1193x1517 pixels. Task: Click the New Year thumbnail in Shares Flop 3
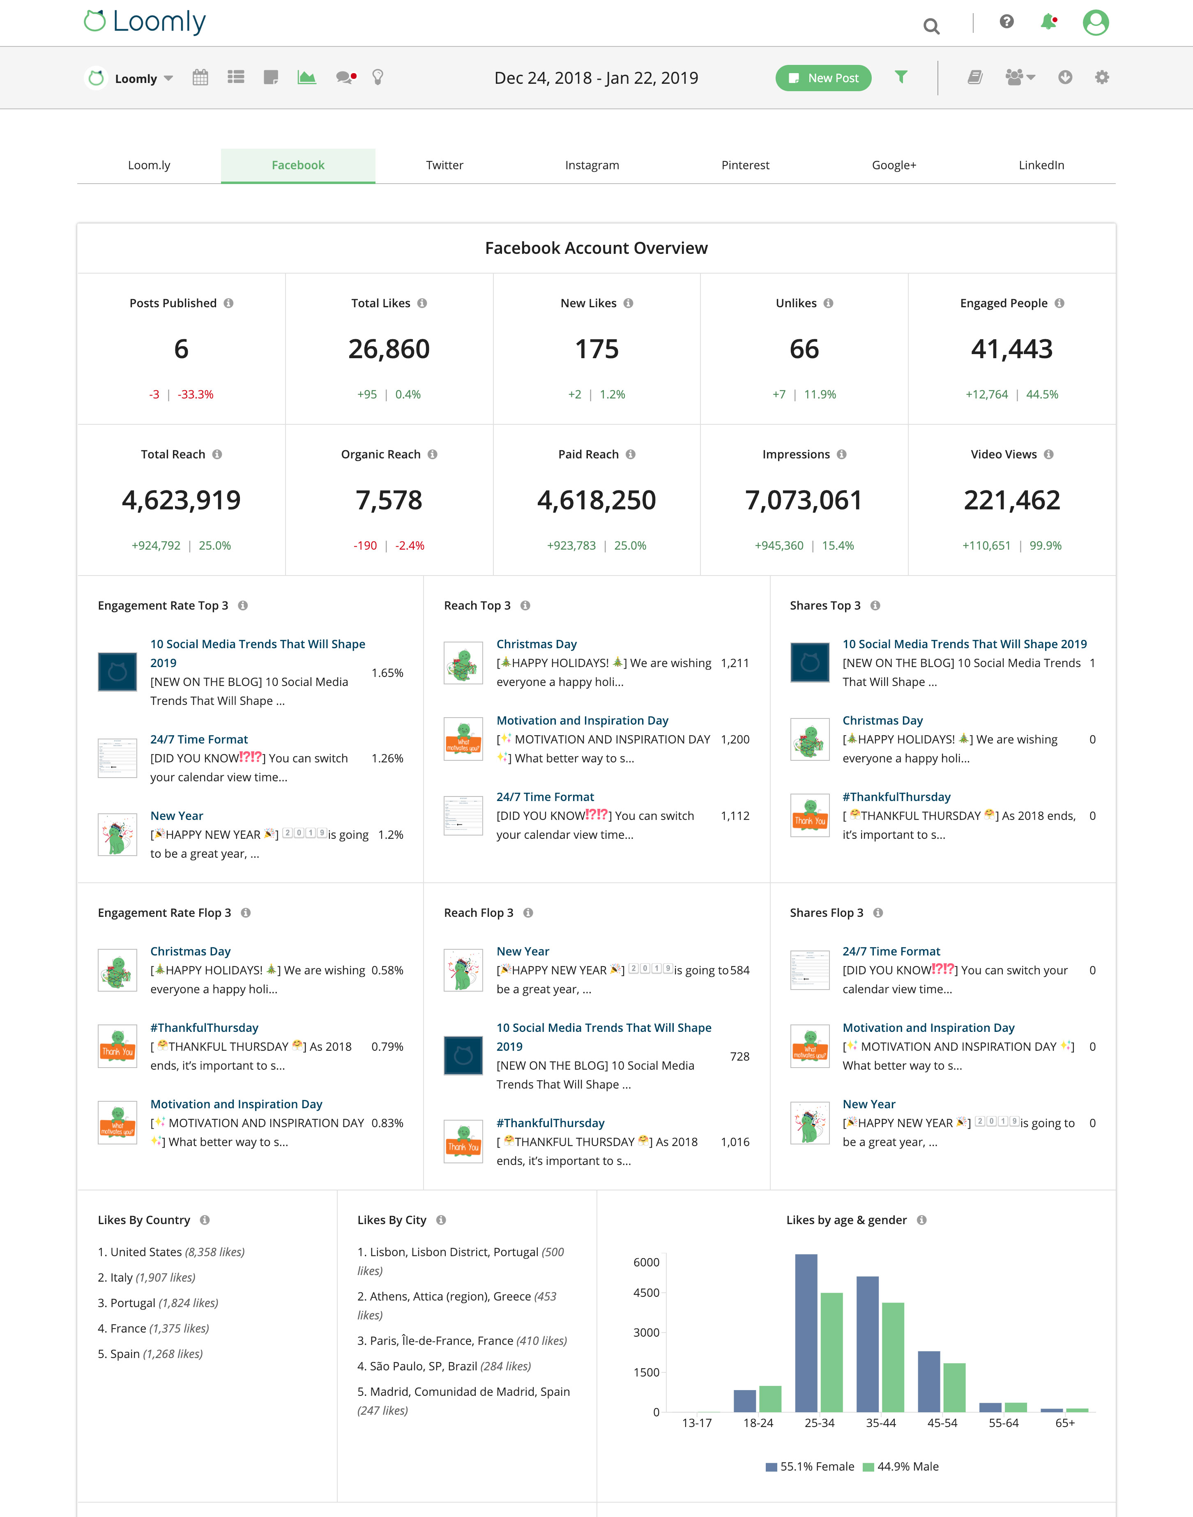pos(810,1123)
